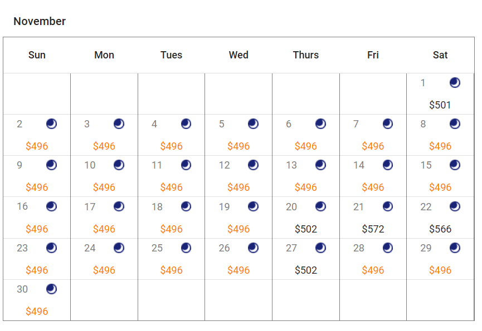Viewport: 482px width, 331px height.
Task: Pick the $502 rate on November 20
Action: pos(306,229)
